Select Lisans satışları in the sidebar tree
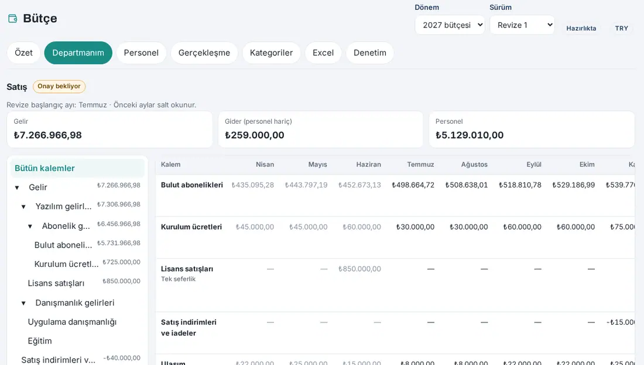The image size is (644, 365). point(56,283)
